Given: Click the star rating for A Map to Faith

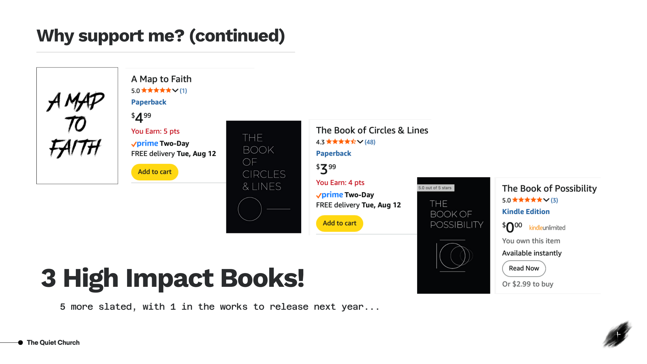Looking at the screenshot, I should (x=156, y=90).
